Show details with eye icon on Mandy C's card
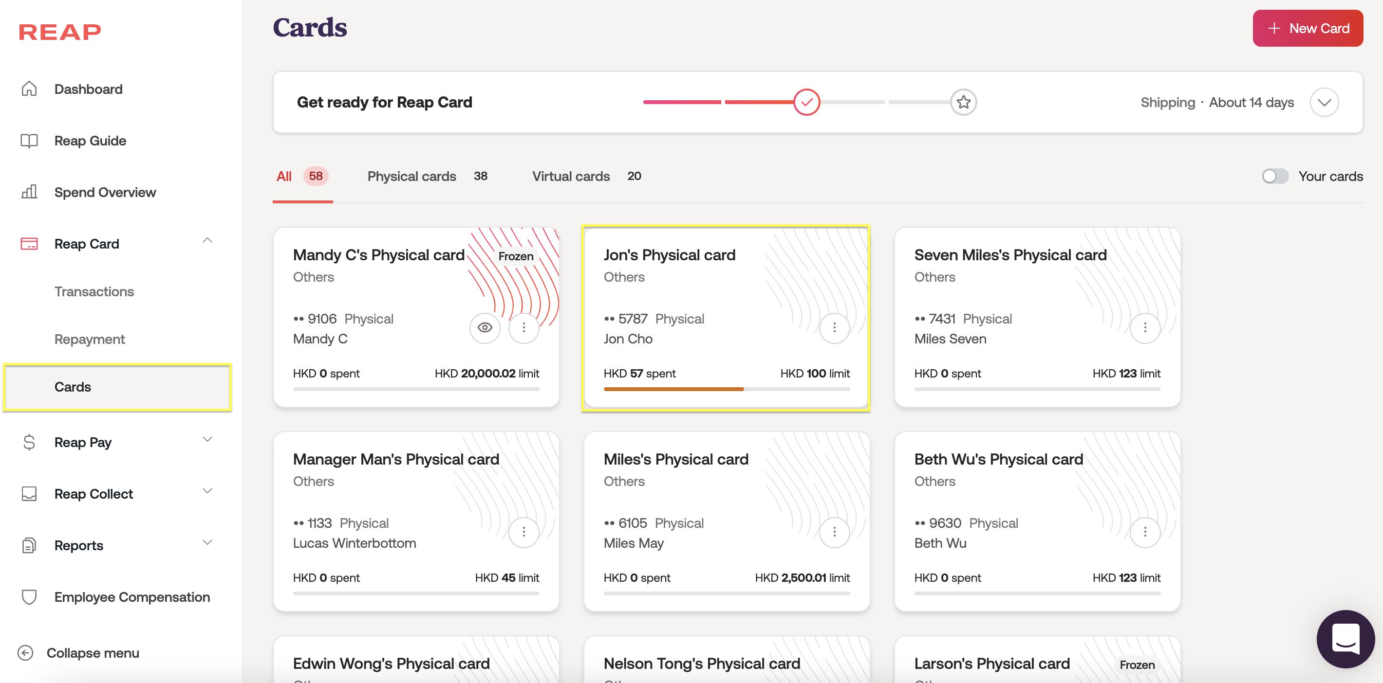The width and height of the screenshot is (1383, 683). [x=484, y=327]
